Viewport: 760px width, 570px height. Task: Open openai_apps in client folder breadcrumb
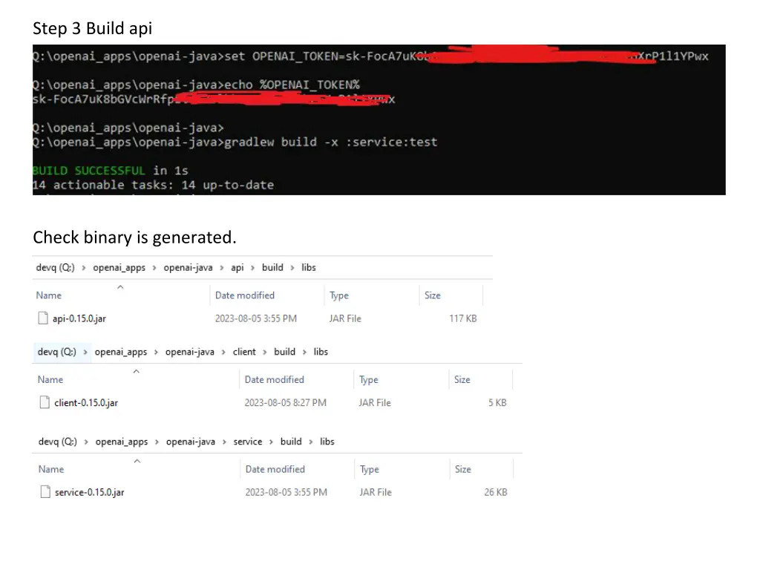(x=121, y=352)
